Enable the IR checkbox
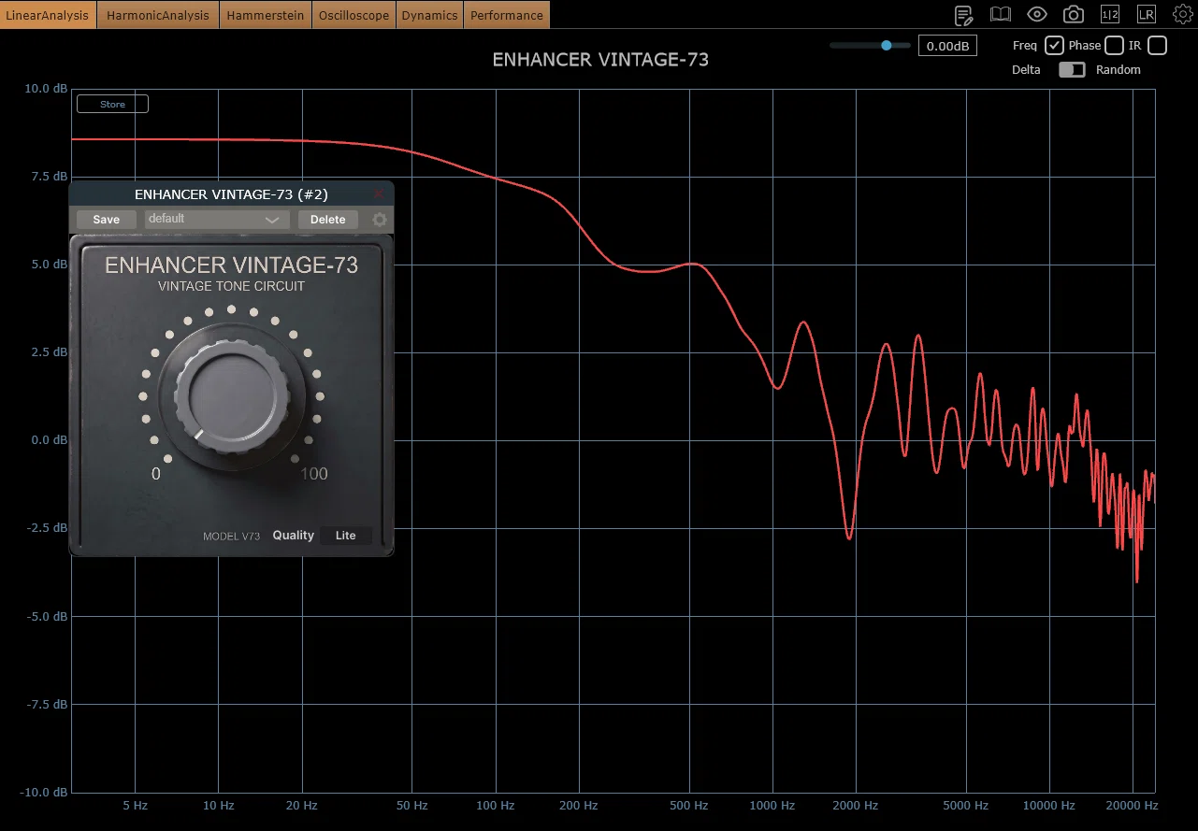1198x831 pixels. [1157, 46]
